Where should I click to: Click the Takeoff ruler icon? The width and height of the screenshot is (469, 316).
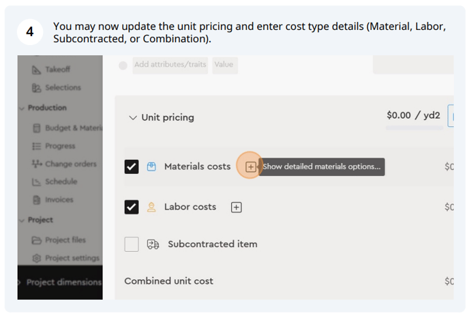[x=36, y=70]
